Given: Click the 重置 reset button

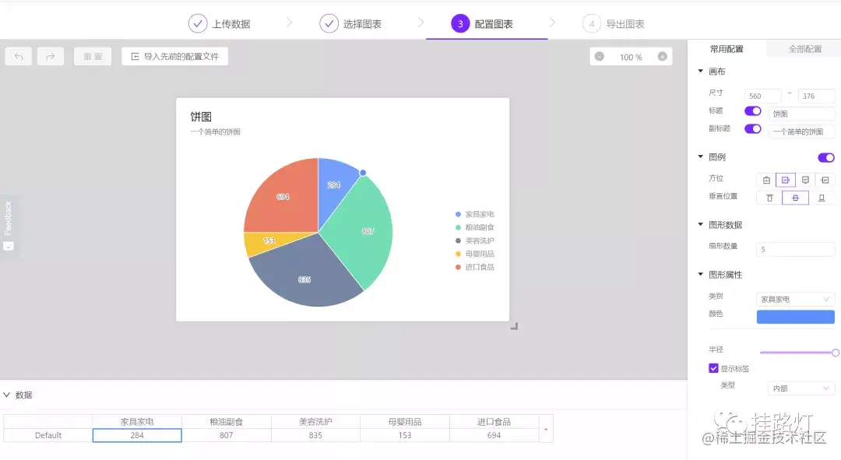Looking at the screenshot, I should (93, 56).
